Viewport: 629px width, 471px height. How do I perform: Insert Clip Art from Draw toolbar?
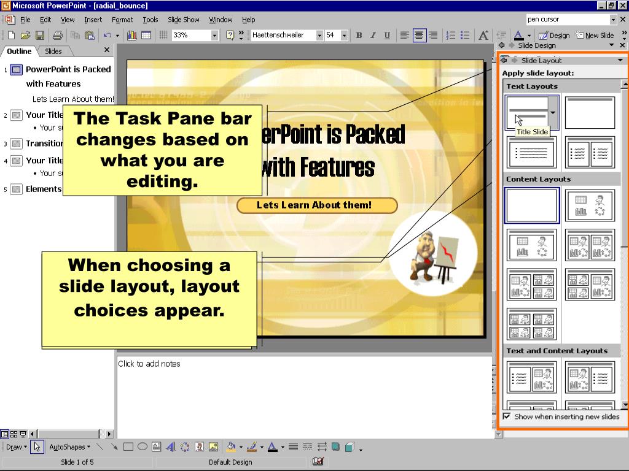click(x=199, y=446)
